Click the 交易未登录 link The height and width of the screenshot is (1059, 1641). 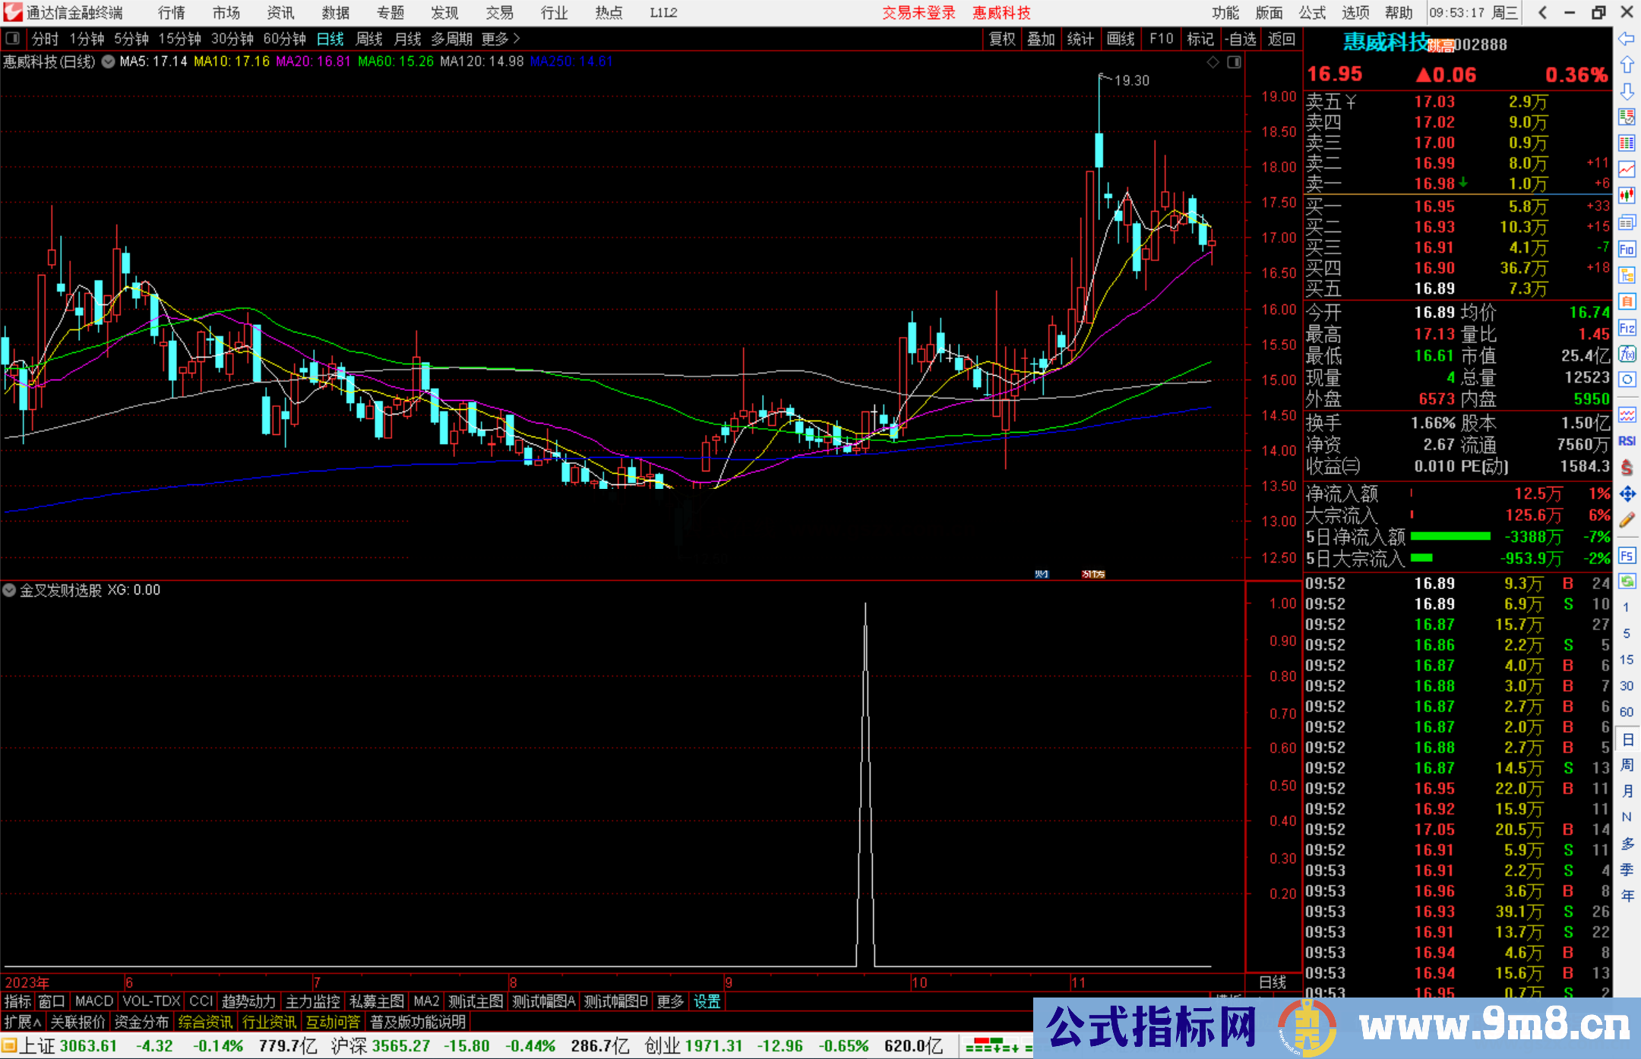point(918,13)
